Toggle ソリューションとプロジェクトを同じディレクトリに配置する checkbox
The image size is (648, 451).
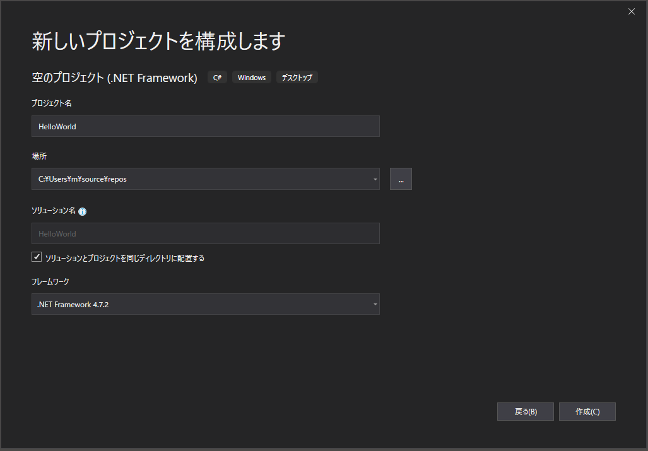click(x=37, y=256)
